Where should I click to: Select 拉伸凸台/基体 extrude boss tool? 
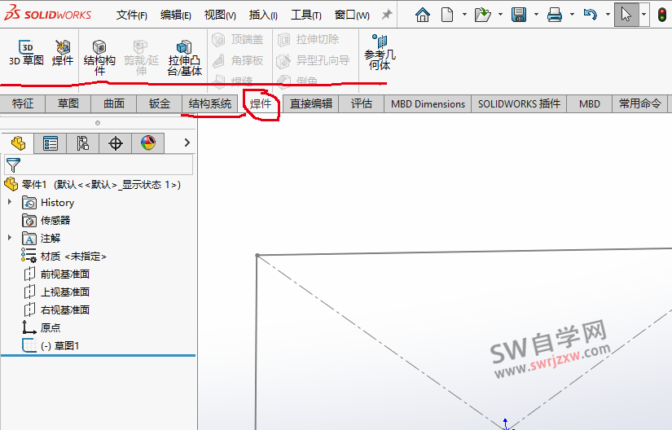pos(184,59)
